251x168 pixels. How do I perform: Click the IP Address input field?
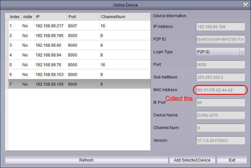[220, 27]
